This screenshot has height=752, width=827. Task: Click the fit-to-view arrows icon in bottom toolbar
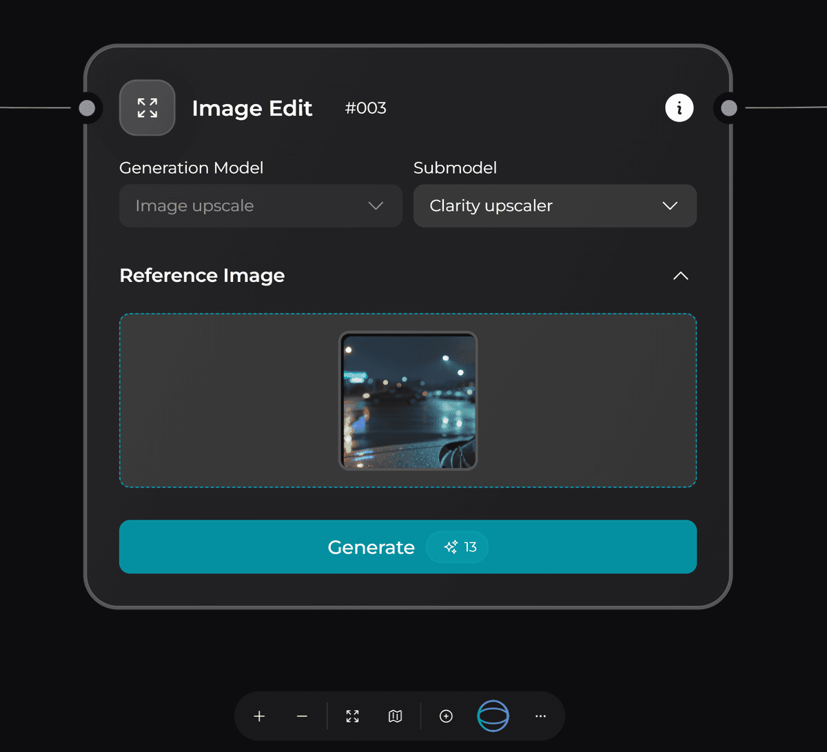tap(352, 716)
